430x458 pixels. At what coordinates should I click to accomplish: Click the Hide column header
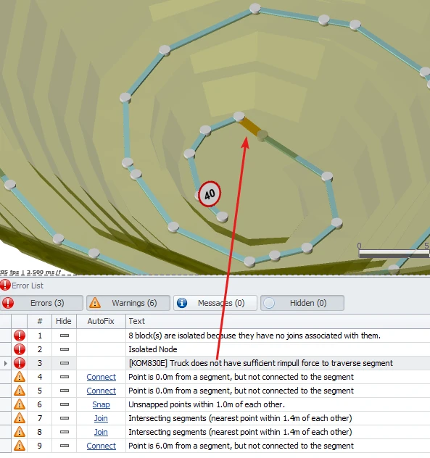64,321
